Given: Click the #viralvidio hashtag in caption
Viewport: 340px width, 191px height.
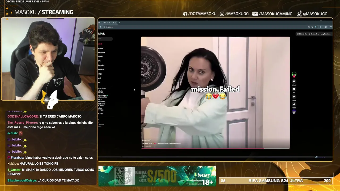Looking at the screenshot, I should point(161,144).
